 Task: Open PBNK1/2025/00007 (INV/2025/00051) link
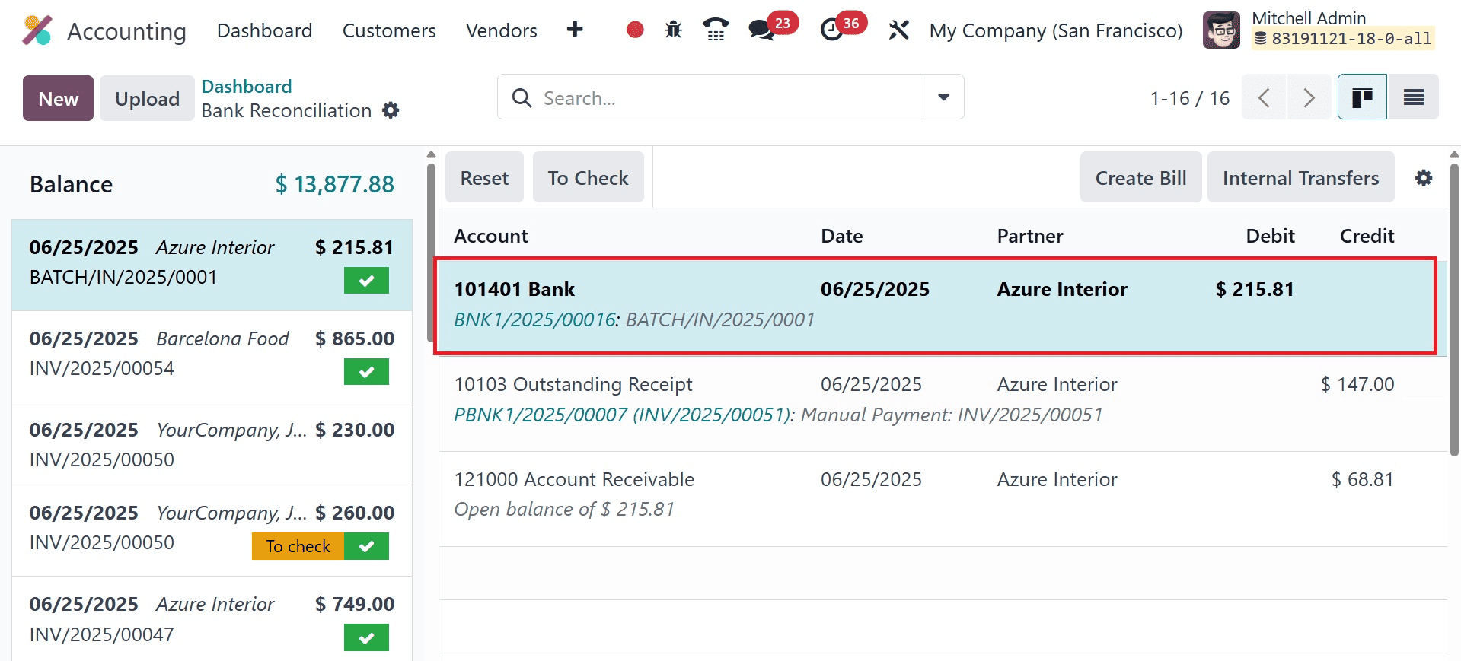coord(623,415)
